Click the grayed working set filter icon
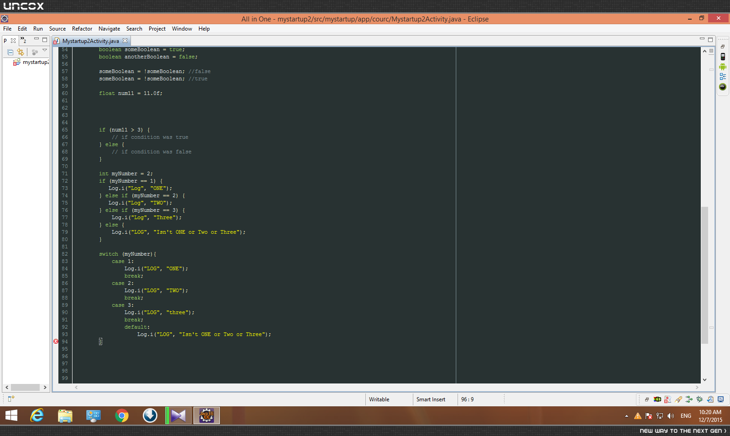 (35, 52)
